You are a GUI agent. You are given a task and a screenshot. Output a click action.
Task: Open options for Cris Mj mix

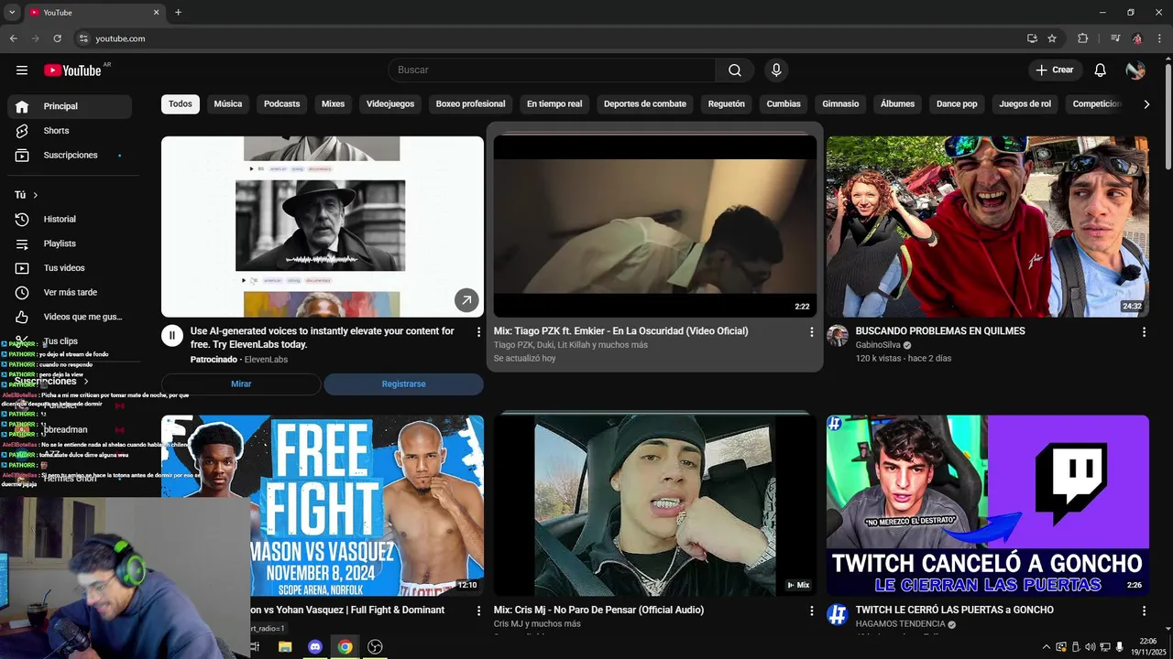(811, 610)
